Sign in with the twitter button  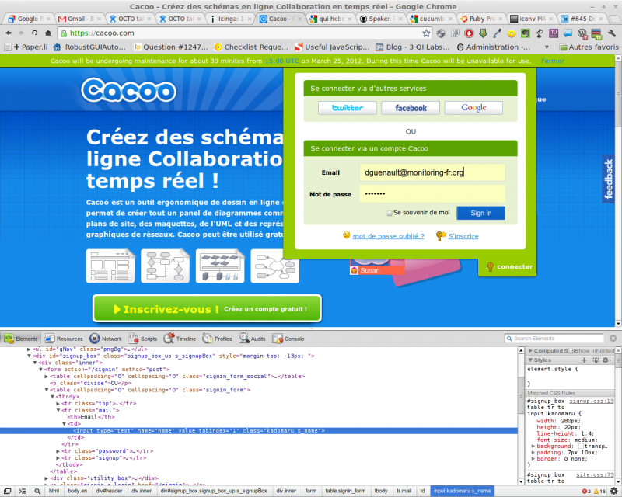click(x=347, y=108)
